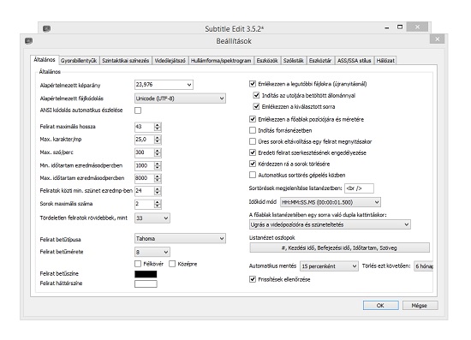
Task: Switch to the Gyorsbillentyűk tab
Action: point(79,60)
